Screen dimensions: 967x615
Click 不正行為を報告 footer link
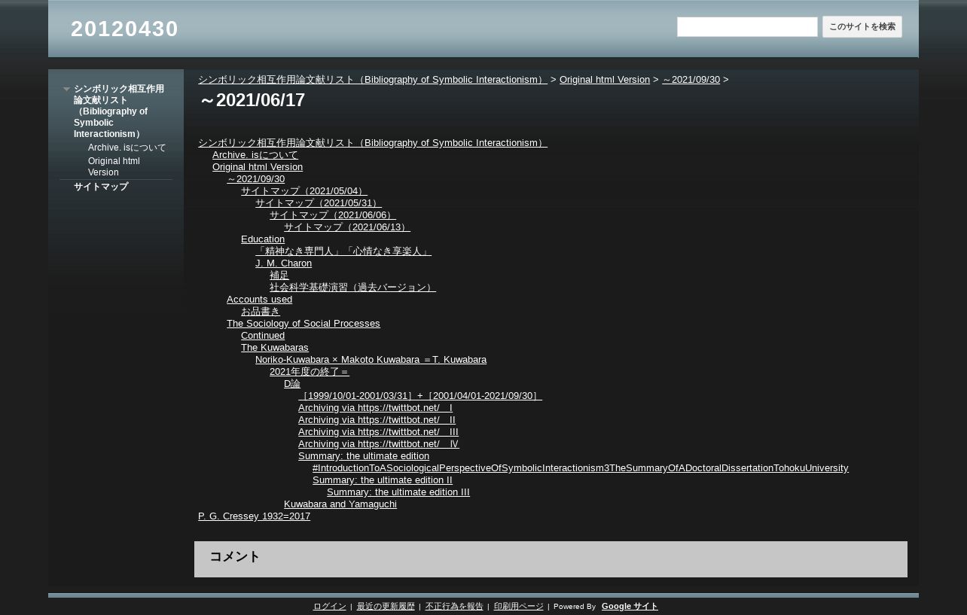tap(454, 607)
